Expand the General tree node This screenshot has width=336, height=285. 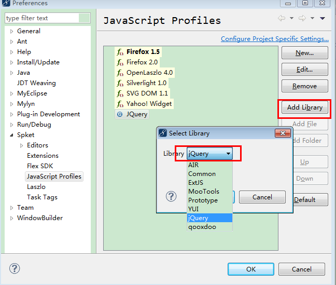[11, 31]
